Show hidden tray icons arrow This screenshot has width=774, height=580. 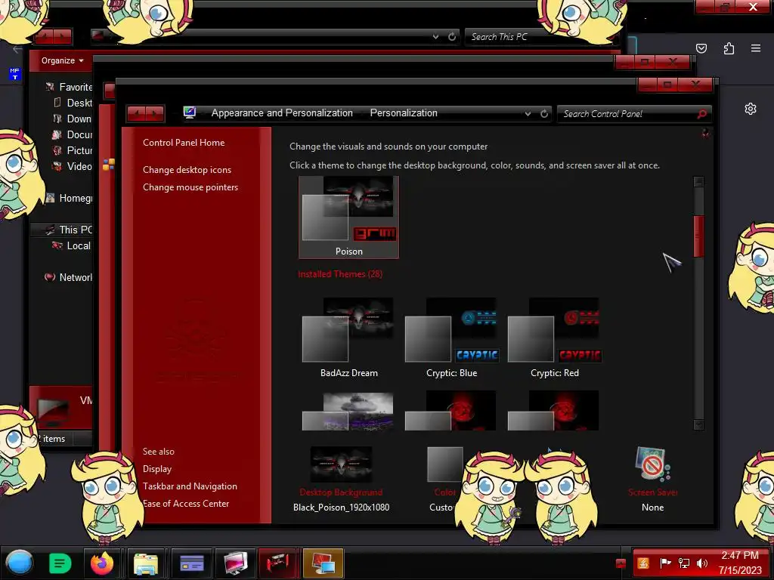(x=621, y=563)
